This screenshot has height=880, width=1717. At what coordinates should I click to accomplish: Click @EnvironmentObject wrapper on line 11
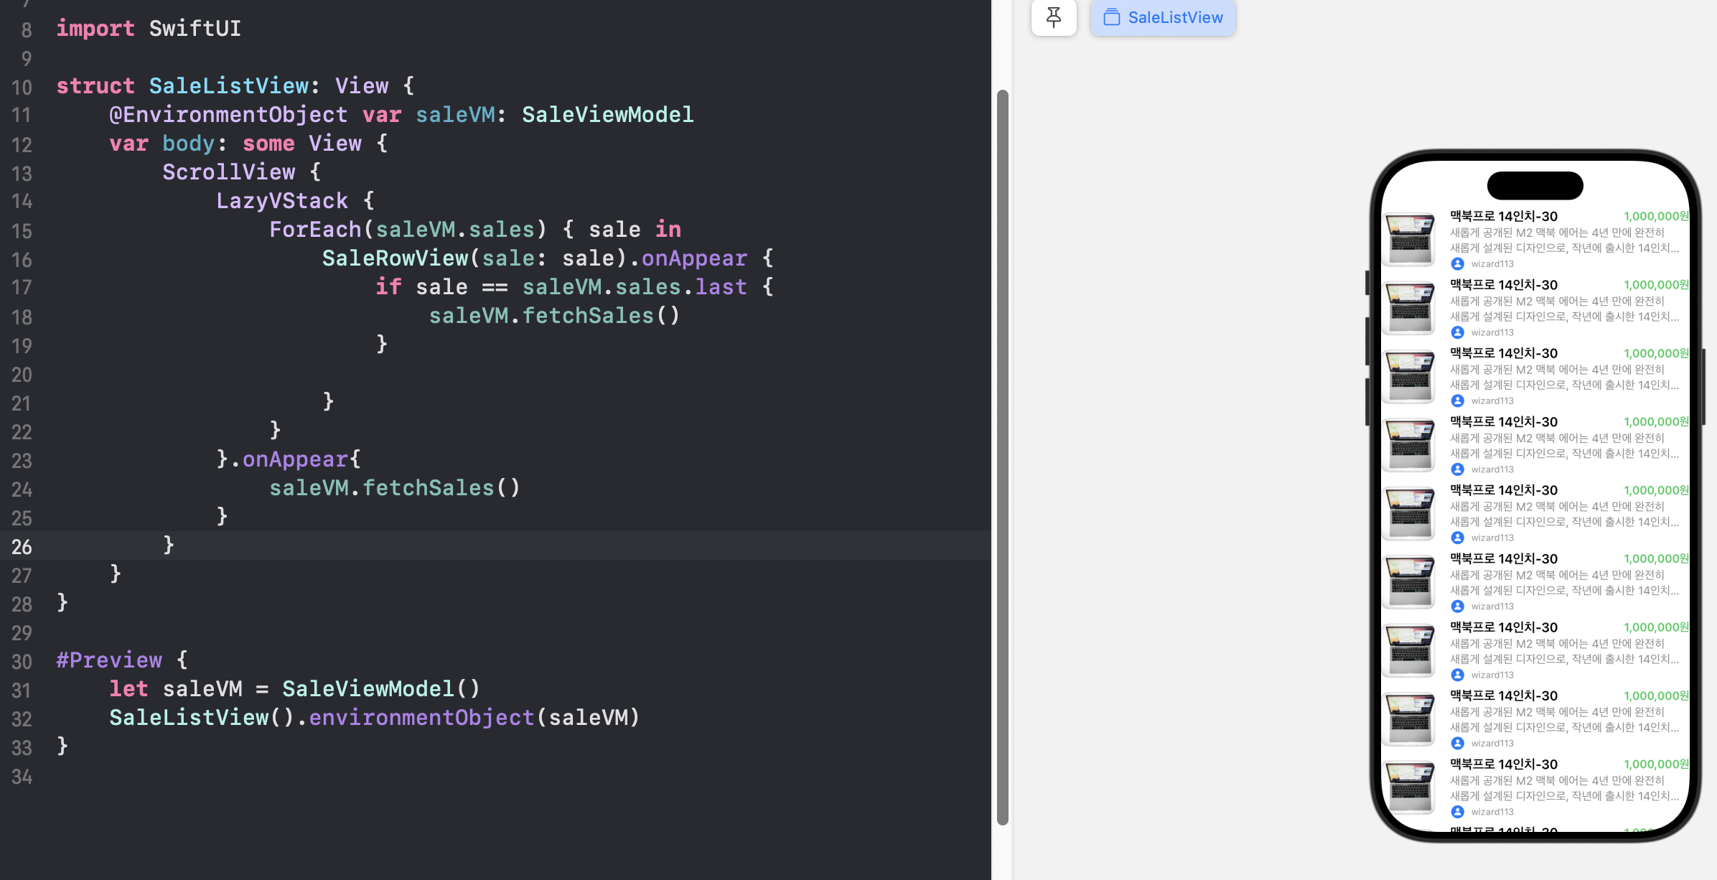click(x=228, y=115)
